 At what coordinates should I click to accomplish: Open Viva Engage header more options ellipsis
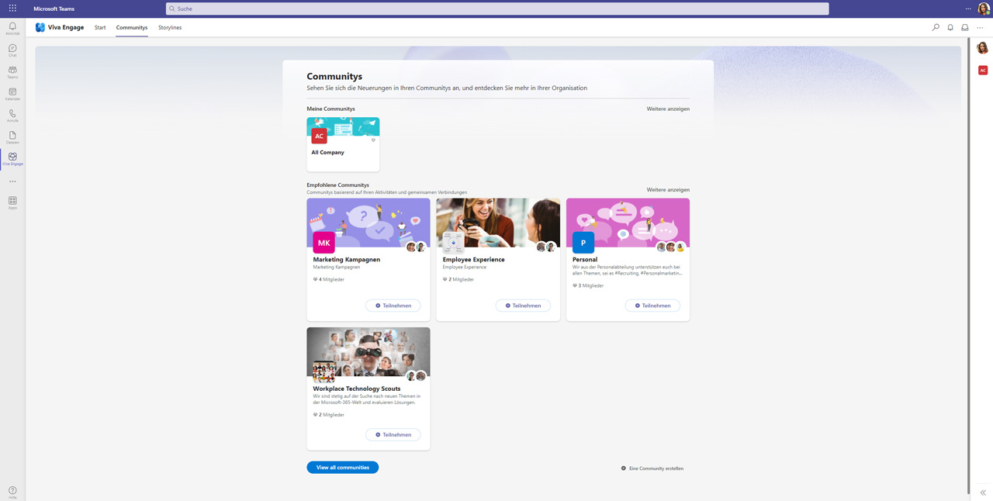tap(980, 27)
